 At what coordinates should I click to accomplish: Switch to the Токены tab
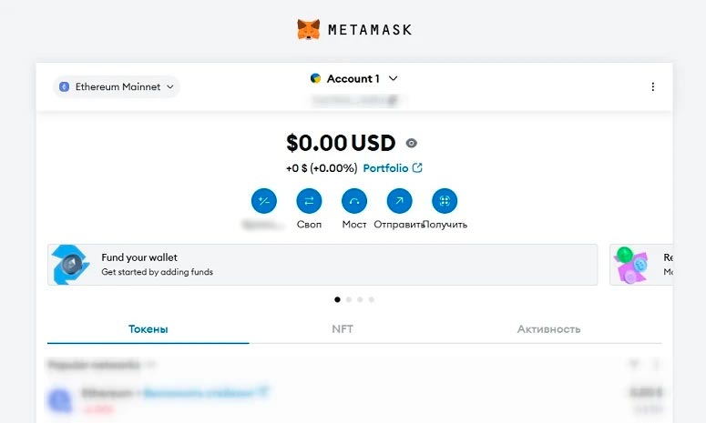(x=148, y=329)
